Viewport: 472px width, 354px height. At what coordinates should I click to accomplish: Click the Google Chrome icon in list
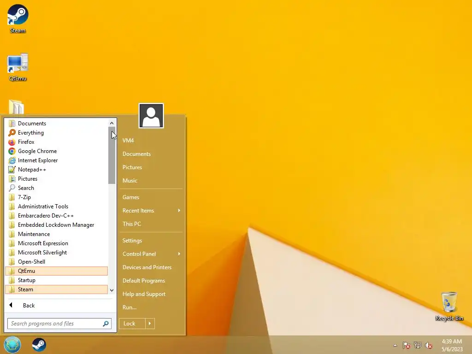12,151
